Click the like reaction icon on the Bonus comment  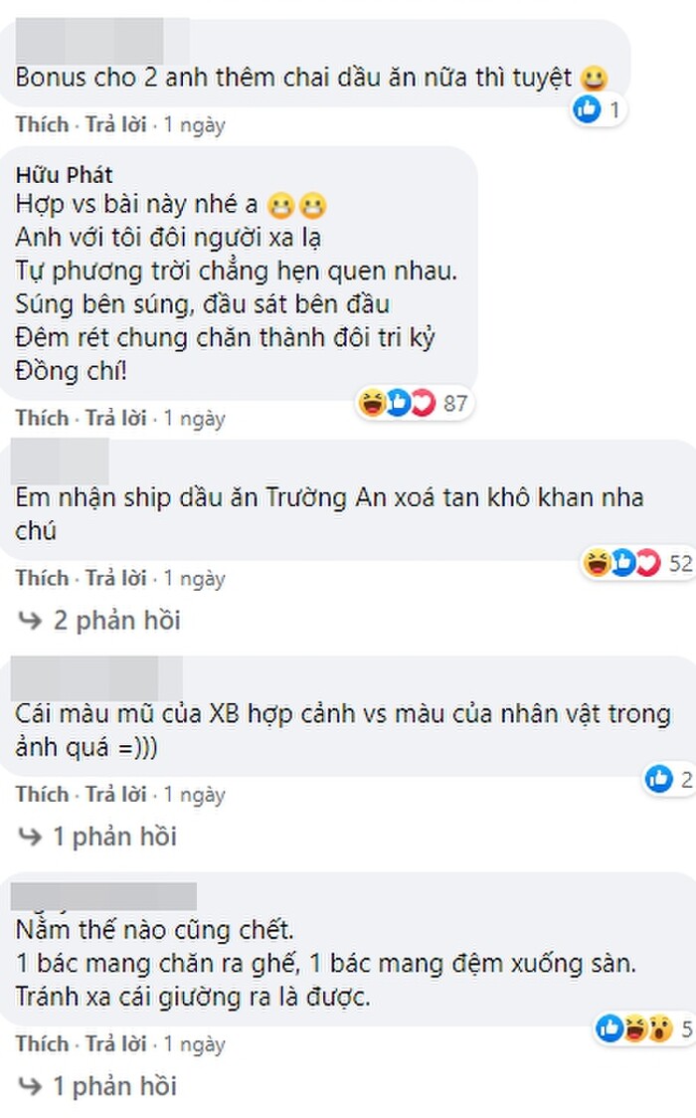(588, 109)
